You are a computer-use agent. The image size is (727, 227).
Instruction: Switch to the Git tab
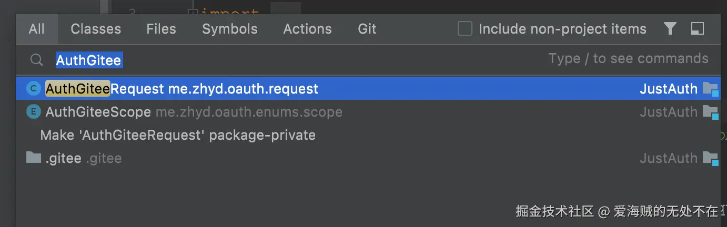pos(367,28)
